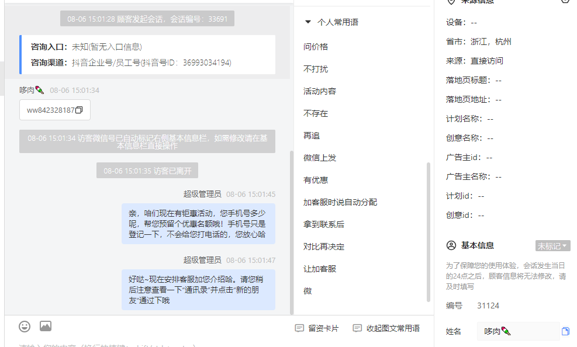577x347 pixels.
Task: Click the 超级管理员 15:01:47 sender label
Action: pyautogui.click(x=202, y=261)
